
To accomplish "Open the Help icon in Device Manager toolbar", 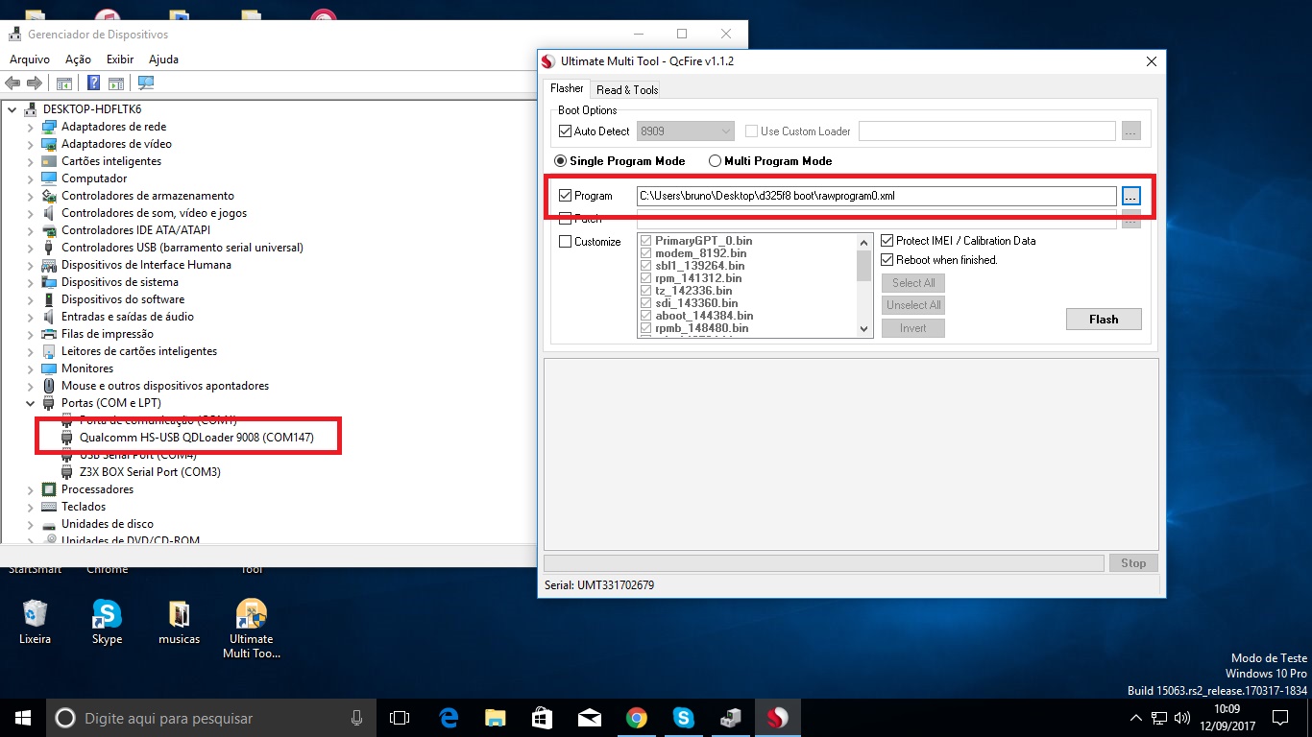I will pyautogui.click(x=94, y=83).
